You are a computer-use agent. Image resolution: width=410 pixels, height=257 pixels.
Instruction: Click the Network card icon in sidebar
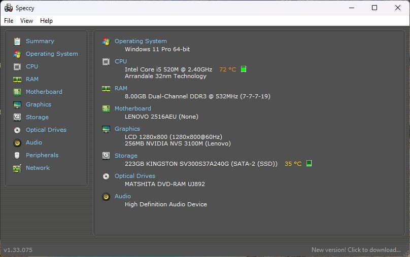17,168
